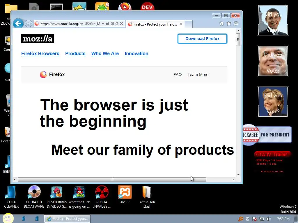Click the McCain 'Did you Vote?' gadget

273,61
